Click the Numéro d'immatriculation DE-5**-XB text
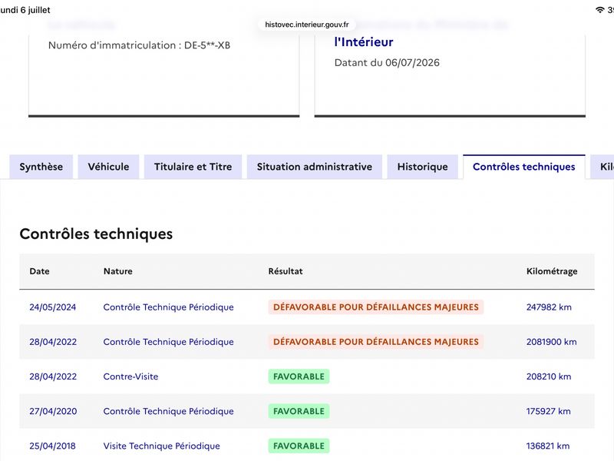Viewport: 614px width, 461px height. coord(139,45)
